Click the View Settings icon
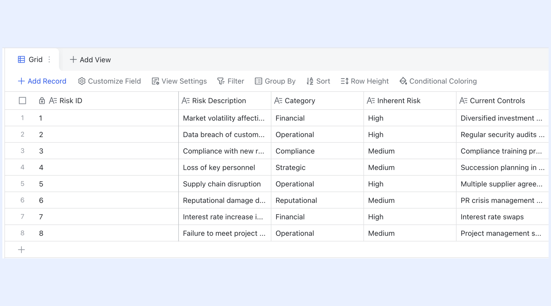 click(155, 81)
